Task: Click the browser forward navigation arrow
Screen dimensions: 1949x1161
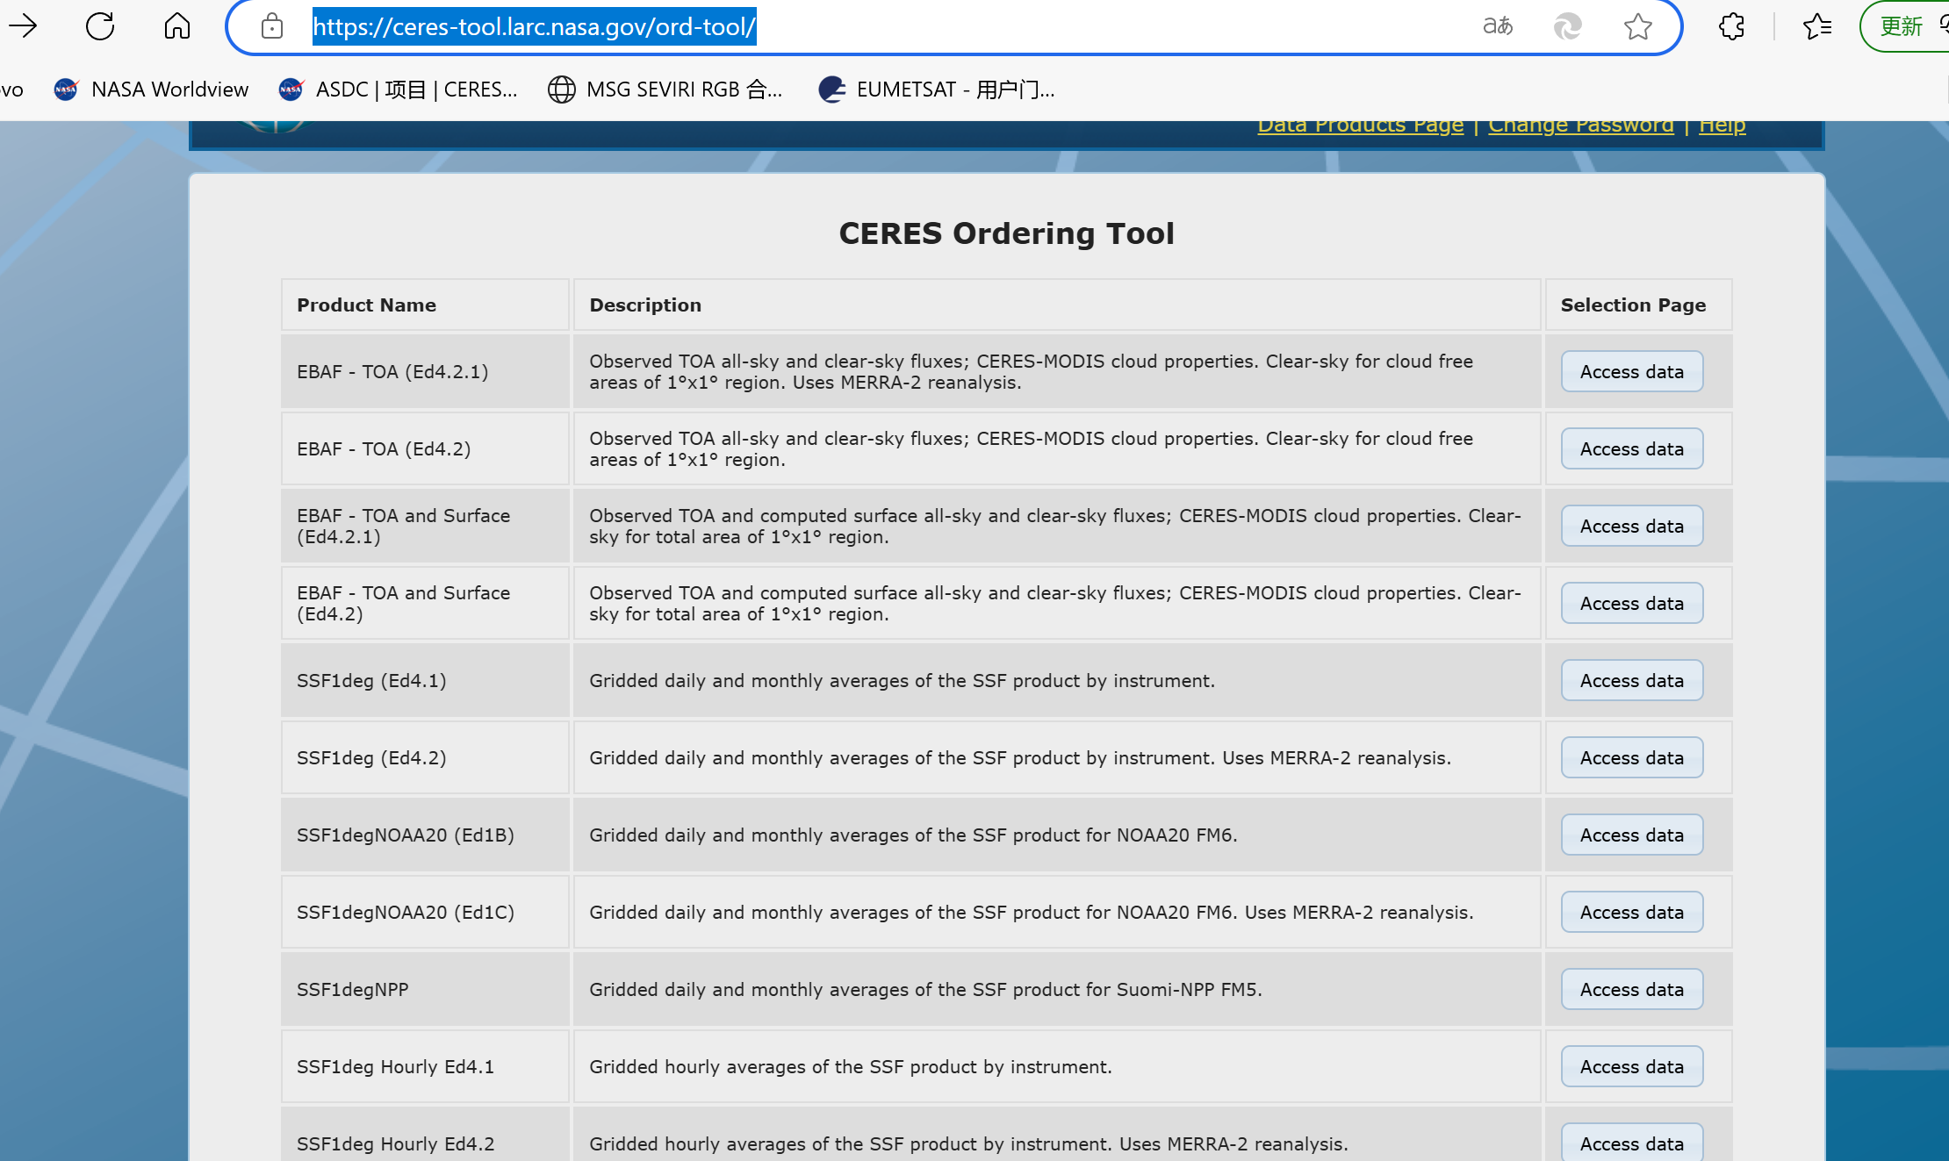Action: (x=23, y=26)
